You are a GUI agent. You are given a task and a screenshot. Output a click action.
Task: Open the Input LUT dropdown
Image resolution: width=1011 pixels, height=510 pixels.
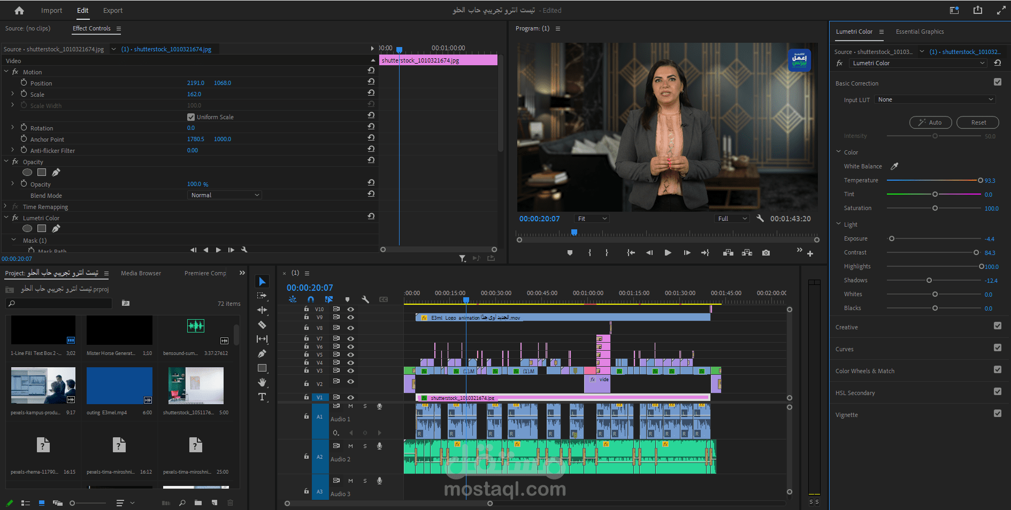click(935, 99)
